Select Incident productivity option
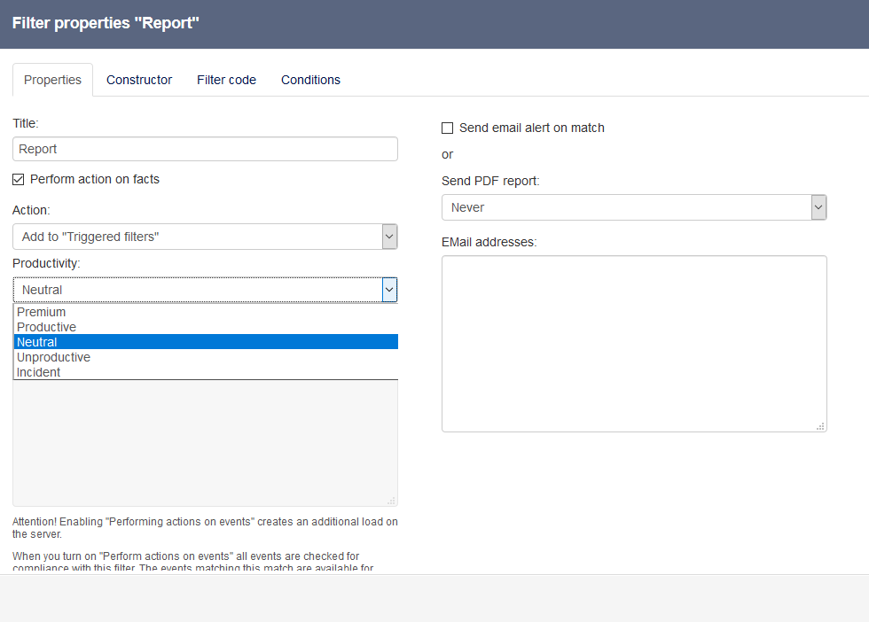This screenshot has width=869, height=622. 39,372
